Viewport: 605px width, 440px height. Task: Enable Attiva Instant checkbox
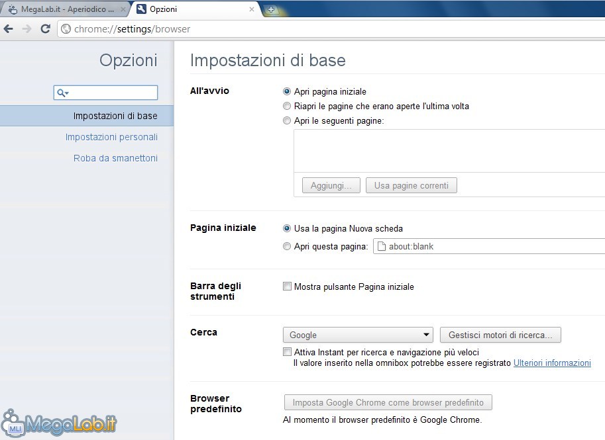coord(287,352)
